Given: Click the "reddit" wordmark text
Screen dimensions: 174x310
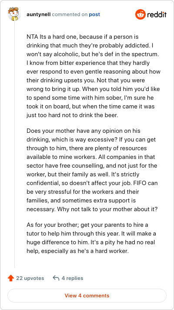Looking at the screenshot, I should 157,14.
